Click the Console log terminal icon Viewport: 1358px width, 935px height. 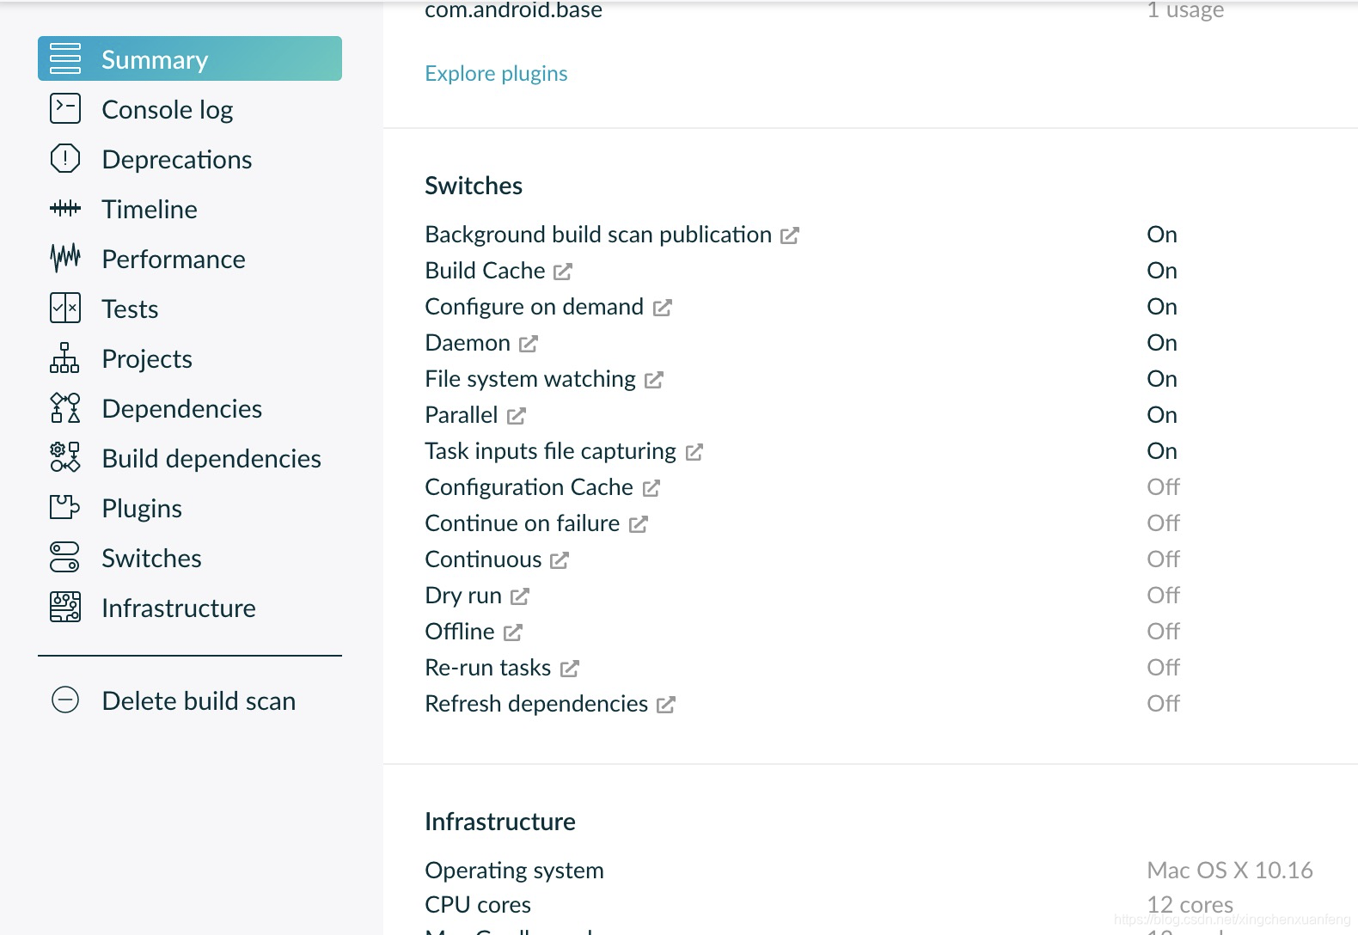[x=65, y=109]
